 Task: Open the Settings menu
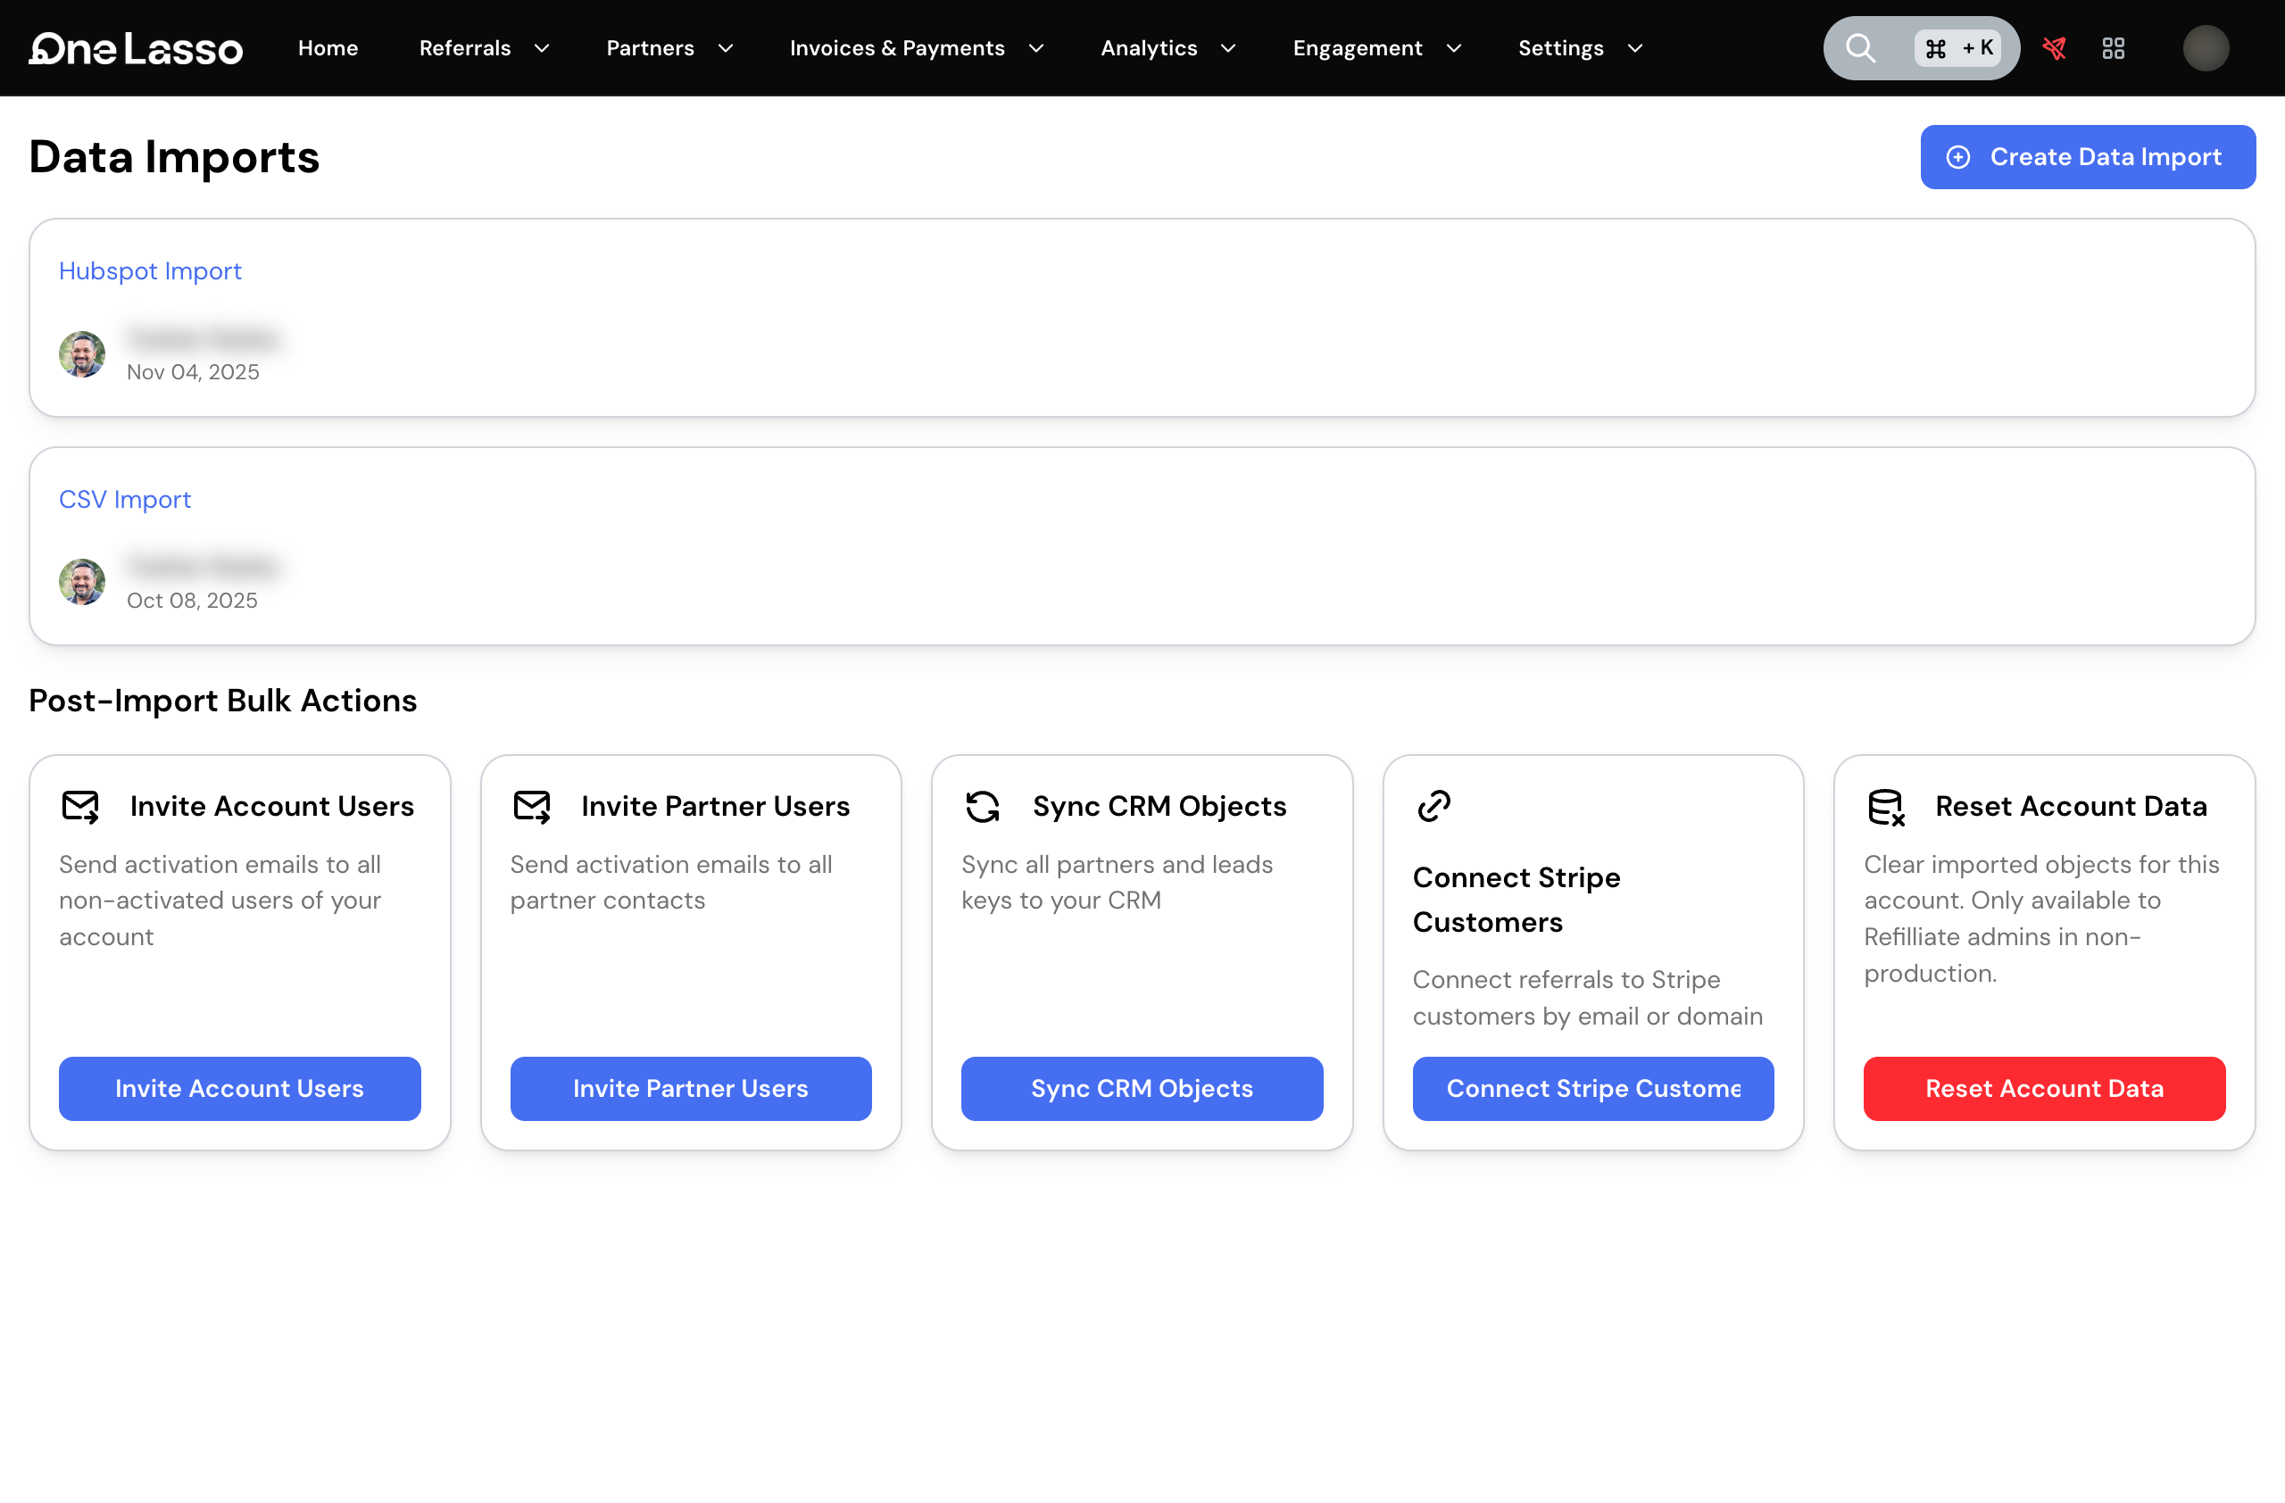1560,48
